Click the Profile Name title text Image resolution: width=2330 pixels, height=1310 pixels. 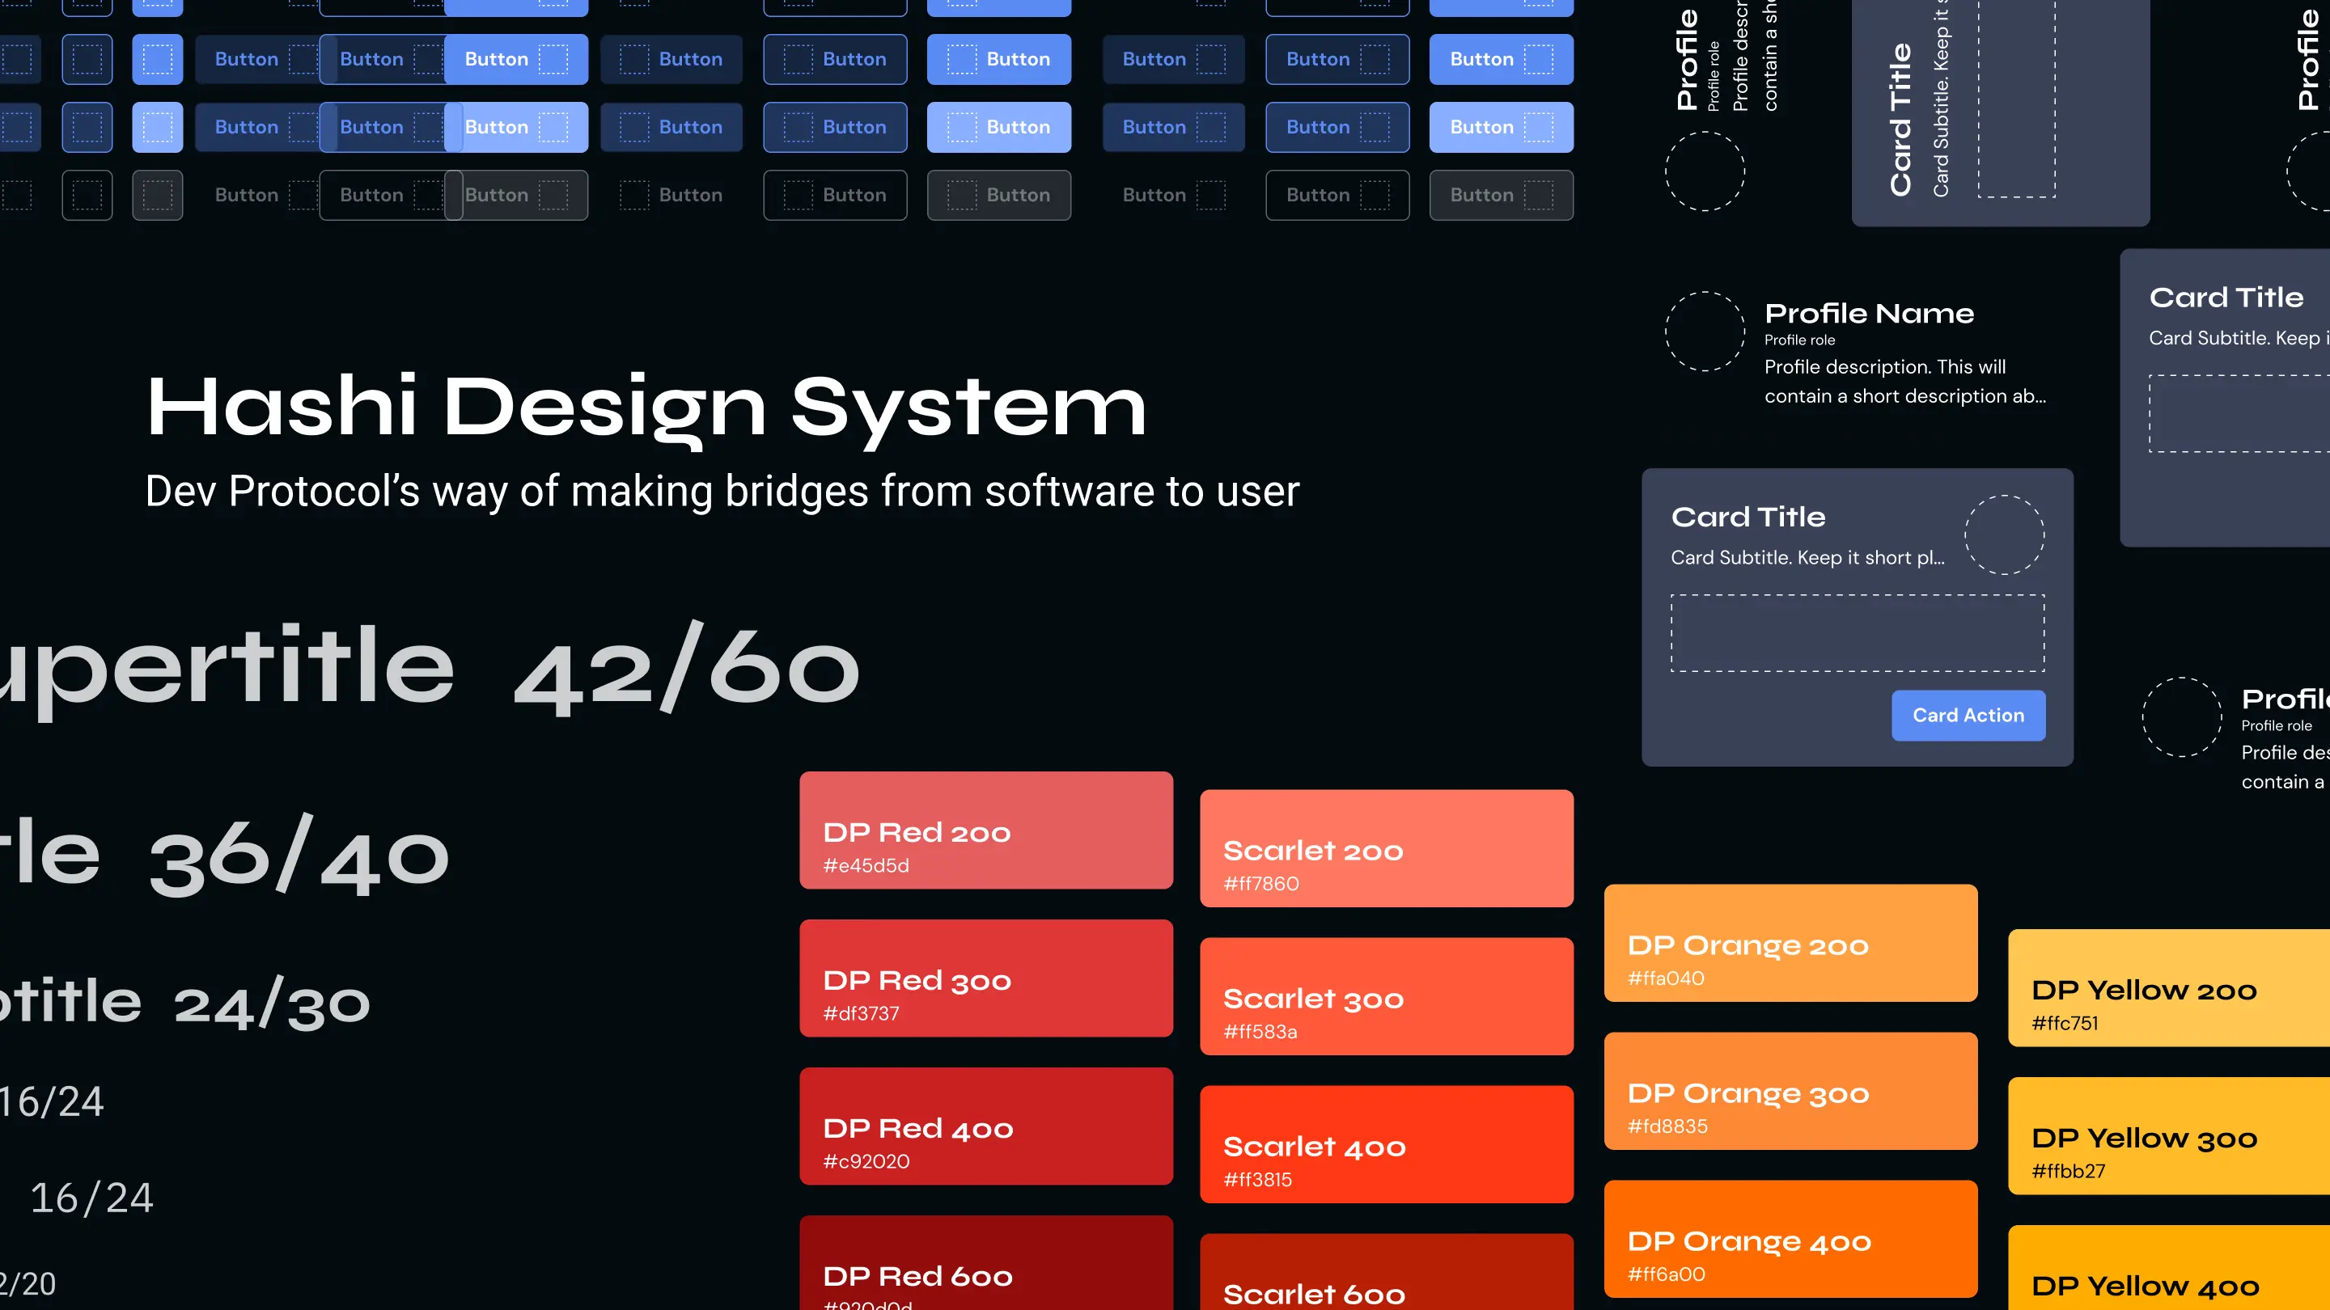[1869, 314]
